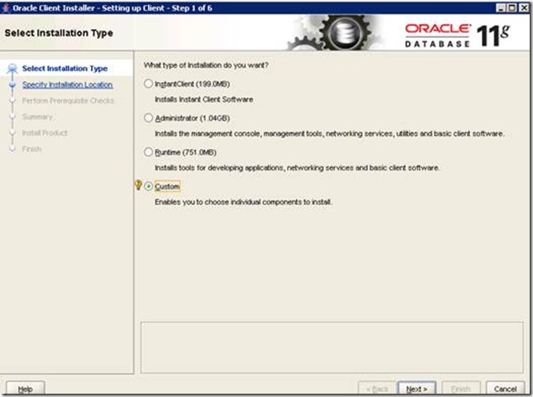Maximize the installer window

coord(512,7)
